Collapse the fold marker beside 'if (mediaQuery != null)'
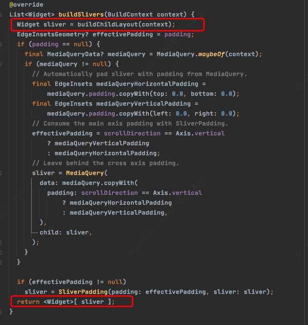The width and height of the screenshot is (308, 325). (0, 64)
